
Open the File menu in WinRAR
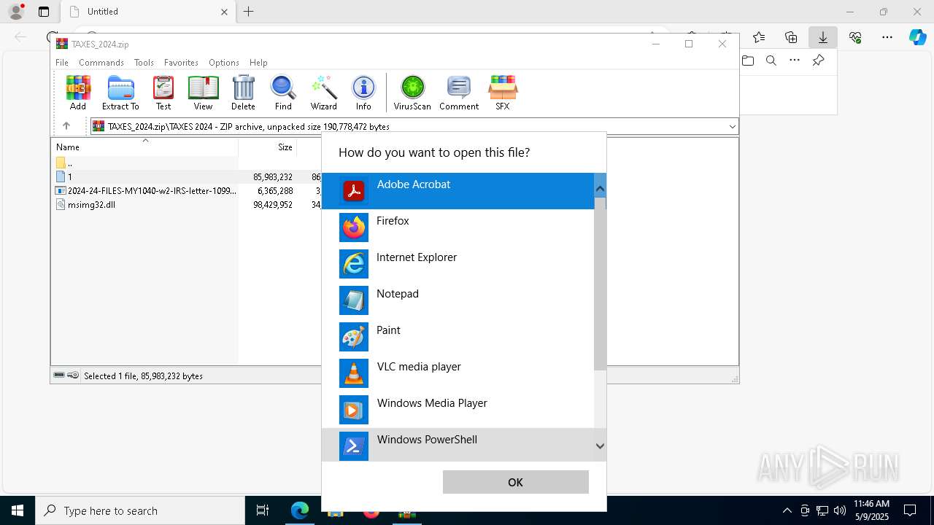pyautogui.click(x=62, y=63)
